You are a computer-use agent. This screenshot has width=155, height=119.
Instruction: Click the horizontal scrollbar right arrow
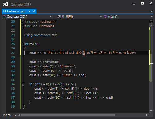147,115
